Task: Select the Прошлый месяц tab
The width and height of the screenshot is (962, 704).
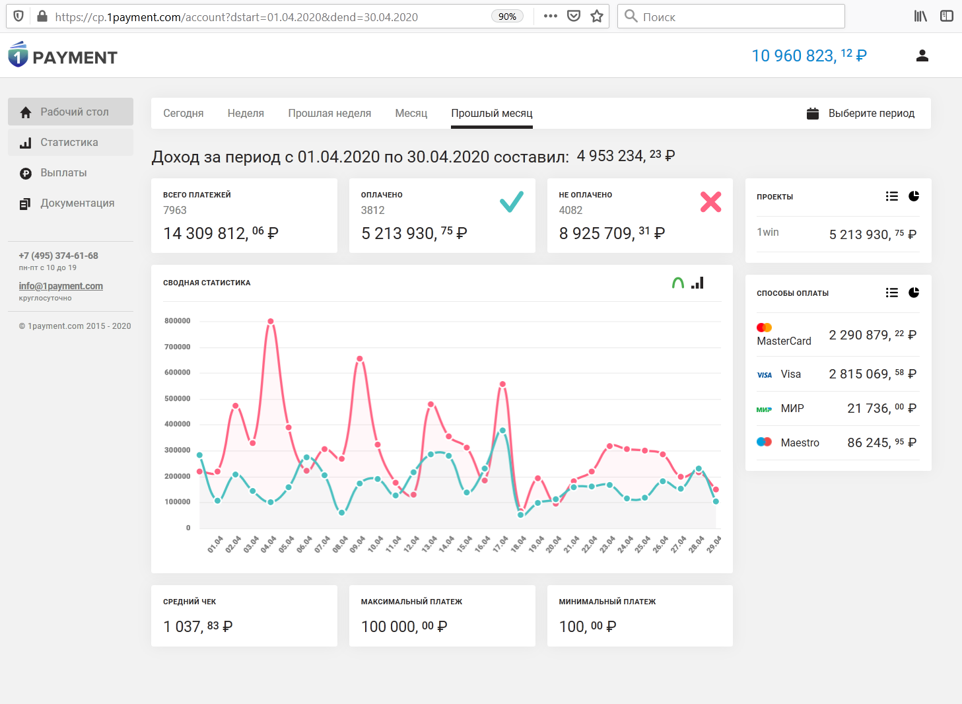Action: [492, 114]
